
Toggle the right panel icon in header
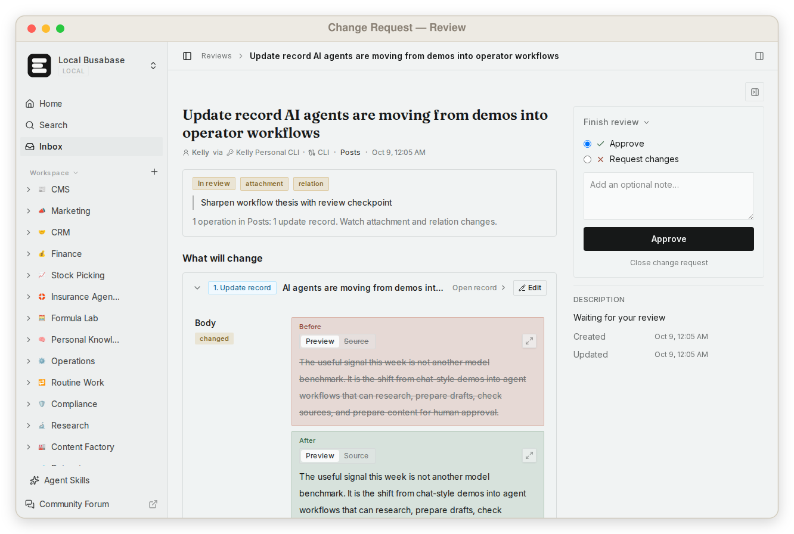click(x=759, y=56)
